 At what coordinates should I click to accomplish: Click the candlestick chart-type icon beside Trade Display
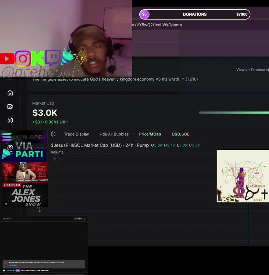pos(53,134)
